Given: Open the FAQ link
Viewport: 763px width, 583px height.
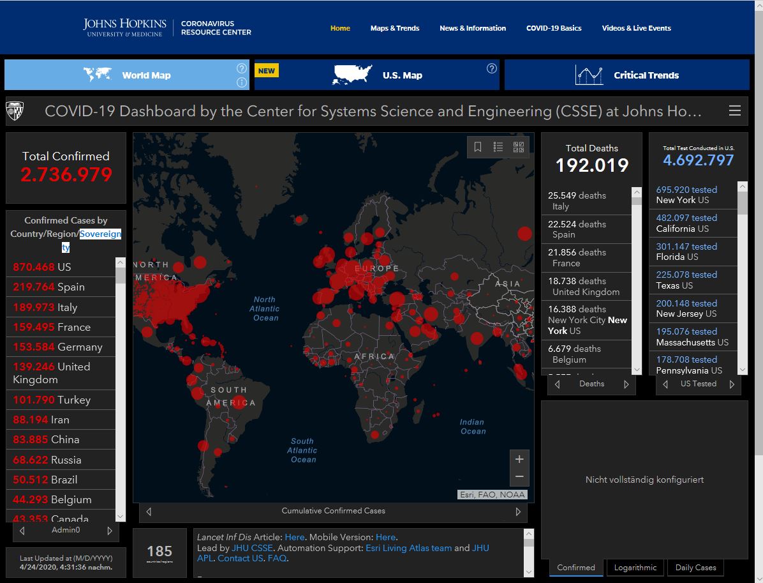Looking at the screenshot, I should click(277, 559).
